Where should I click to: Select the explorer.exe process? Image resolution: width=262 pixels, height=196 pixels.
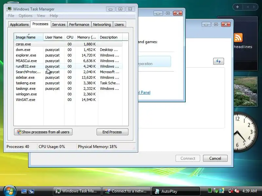click(x=68, y=55)
